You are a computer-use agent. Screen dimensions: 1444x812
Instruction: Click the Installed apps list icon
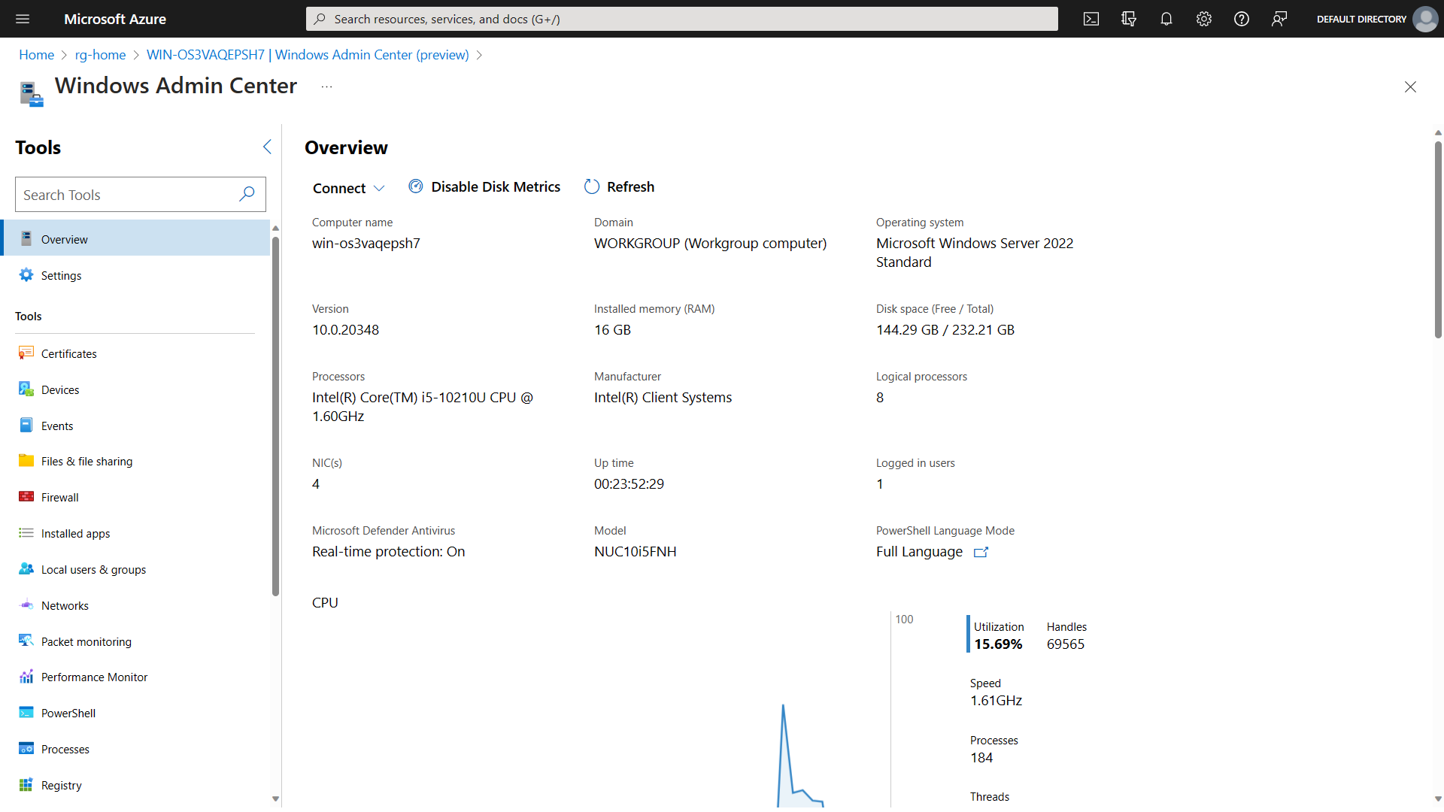pos(26,533)
